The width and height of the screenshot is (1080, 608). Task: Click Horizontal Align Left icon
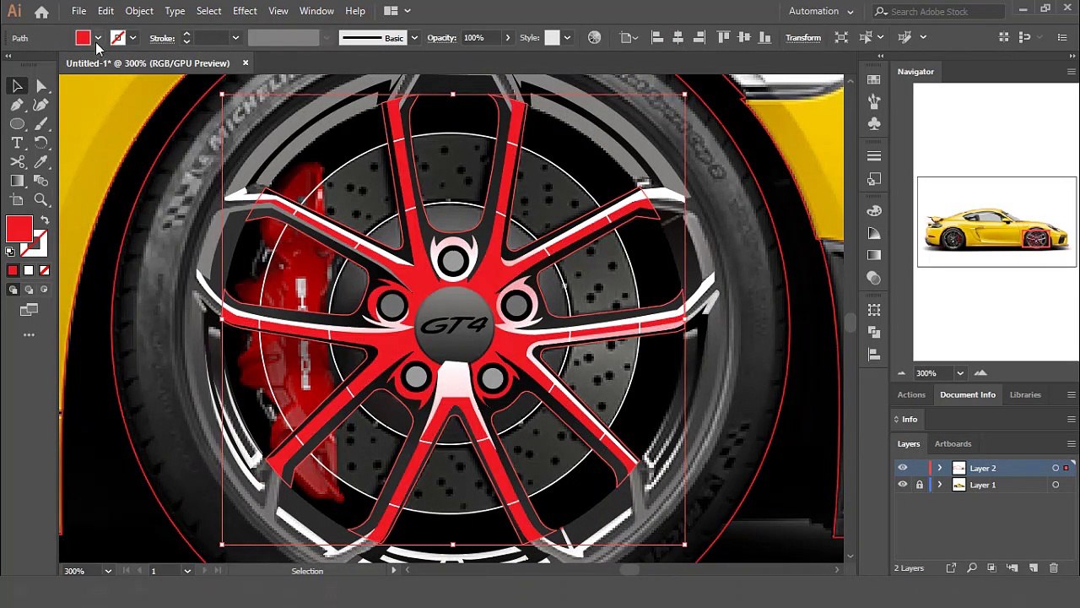(657, 37)
